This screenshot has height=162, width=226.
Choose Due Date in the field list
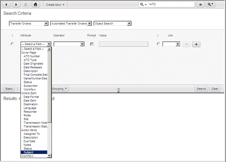pyautogui.click(x=34, y=141)
